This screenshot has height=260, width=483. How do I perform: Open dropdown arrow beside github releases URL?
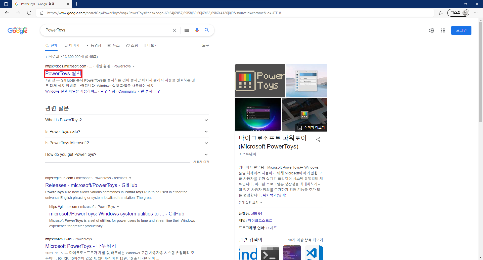tap(130, 178)
